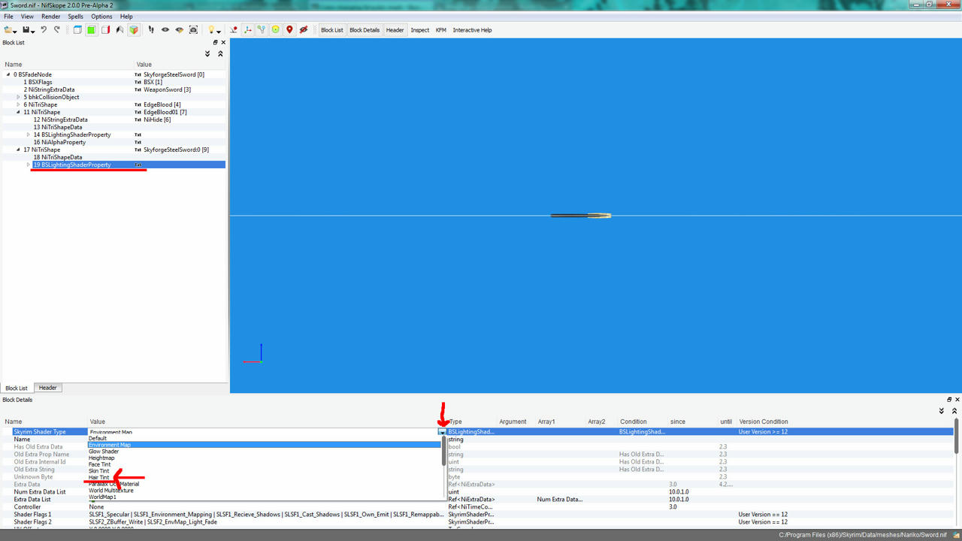962x541 pixels.
Task: Switch to the Header tab at bottom
Action: point(47,388)
